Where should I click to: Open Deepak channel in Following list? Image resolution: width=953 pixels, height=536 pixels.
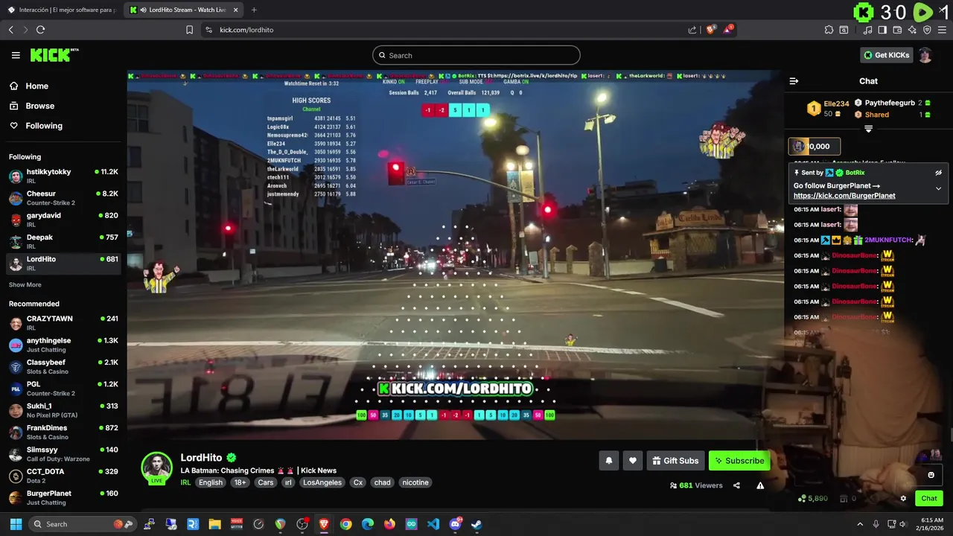[63, 241]
